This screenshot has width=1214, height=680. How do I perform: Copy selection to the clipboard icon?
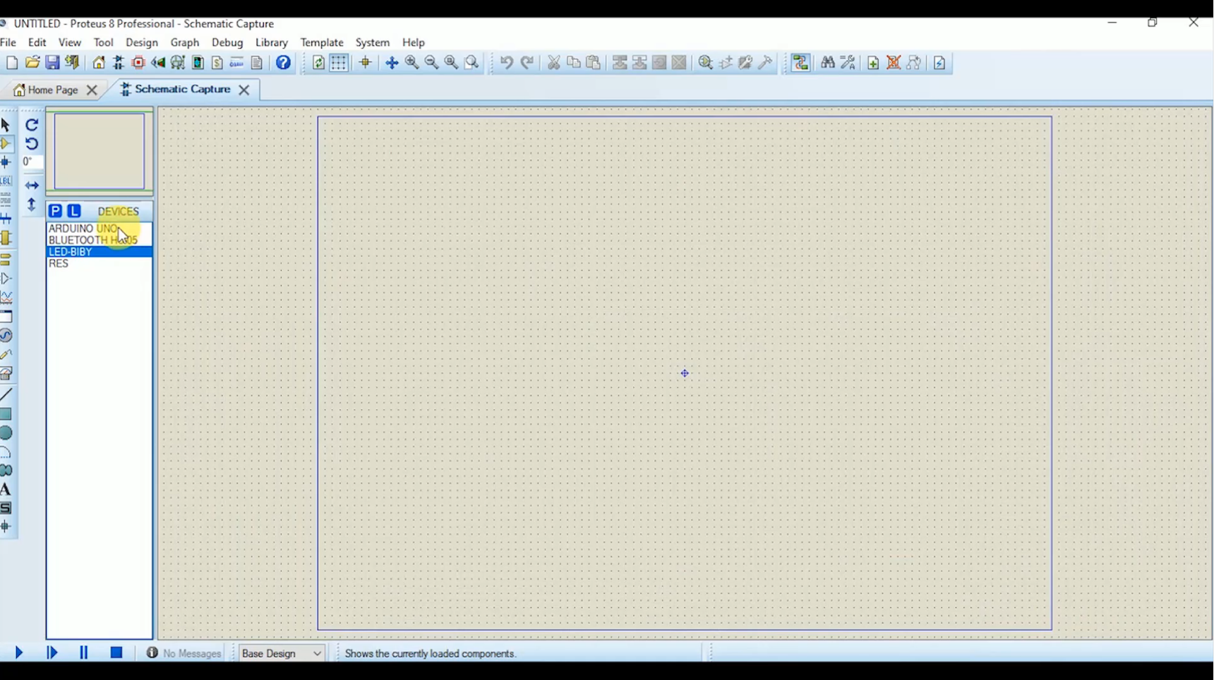(574, 63)
